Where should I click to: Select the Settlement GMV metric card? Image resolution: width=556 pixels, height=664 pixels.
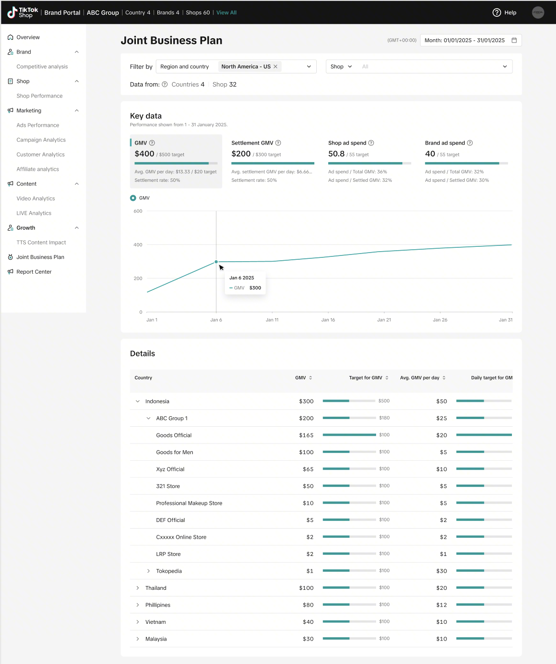[x=272, y=161]
